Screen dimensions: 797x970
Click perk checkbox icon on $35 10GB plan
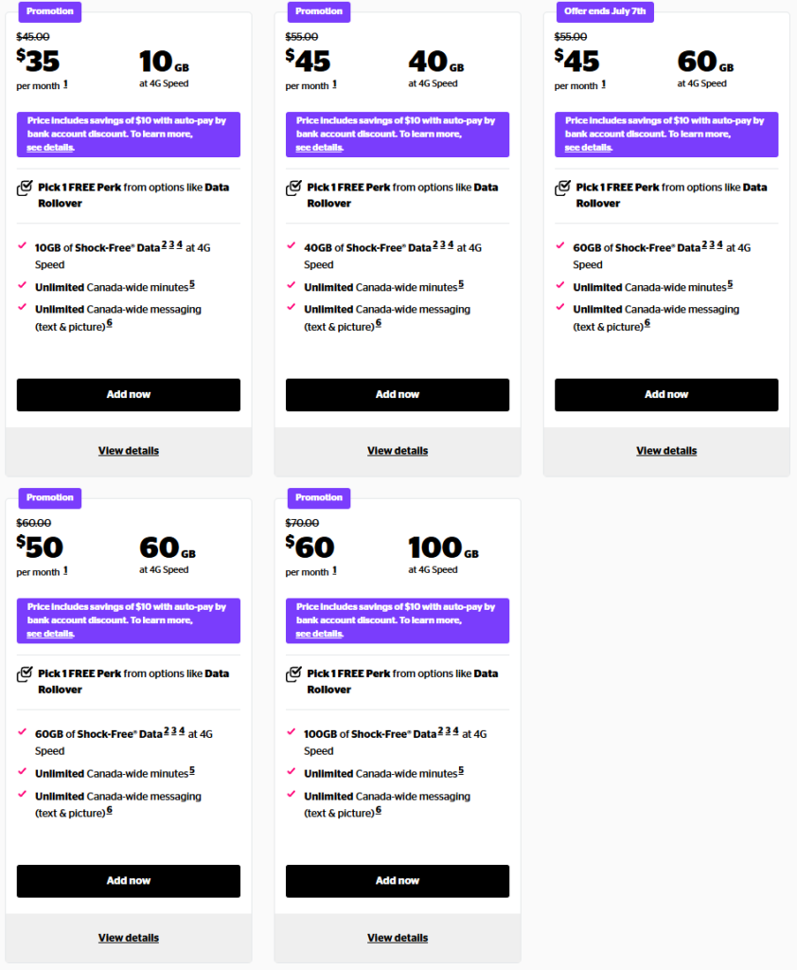point(25,189)
